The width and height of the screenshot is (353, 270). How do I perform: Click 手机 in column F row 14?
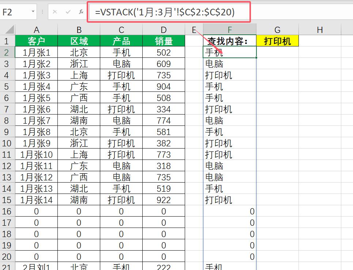[230, 188]
